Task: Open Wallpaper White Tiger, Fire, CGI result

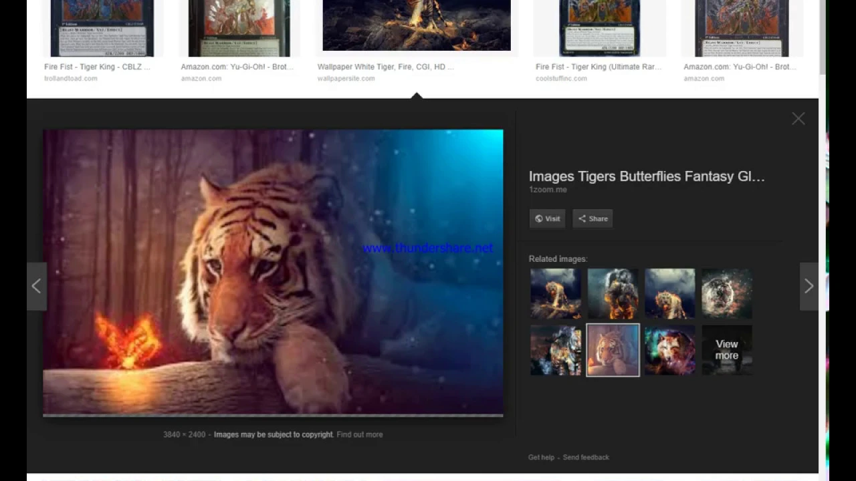Action: pos(386,67)
